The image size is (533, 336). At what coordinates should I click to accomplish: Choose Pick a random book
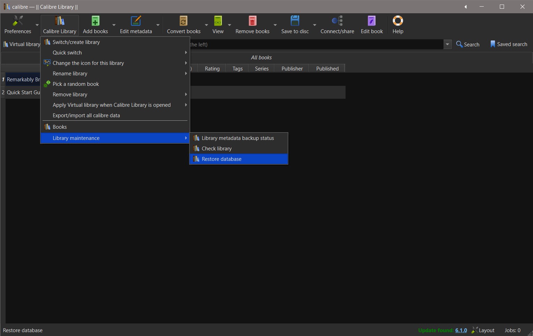coord(115,84)
